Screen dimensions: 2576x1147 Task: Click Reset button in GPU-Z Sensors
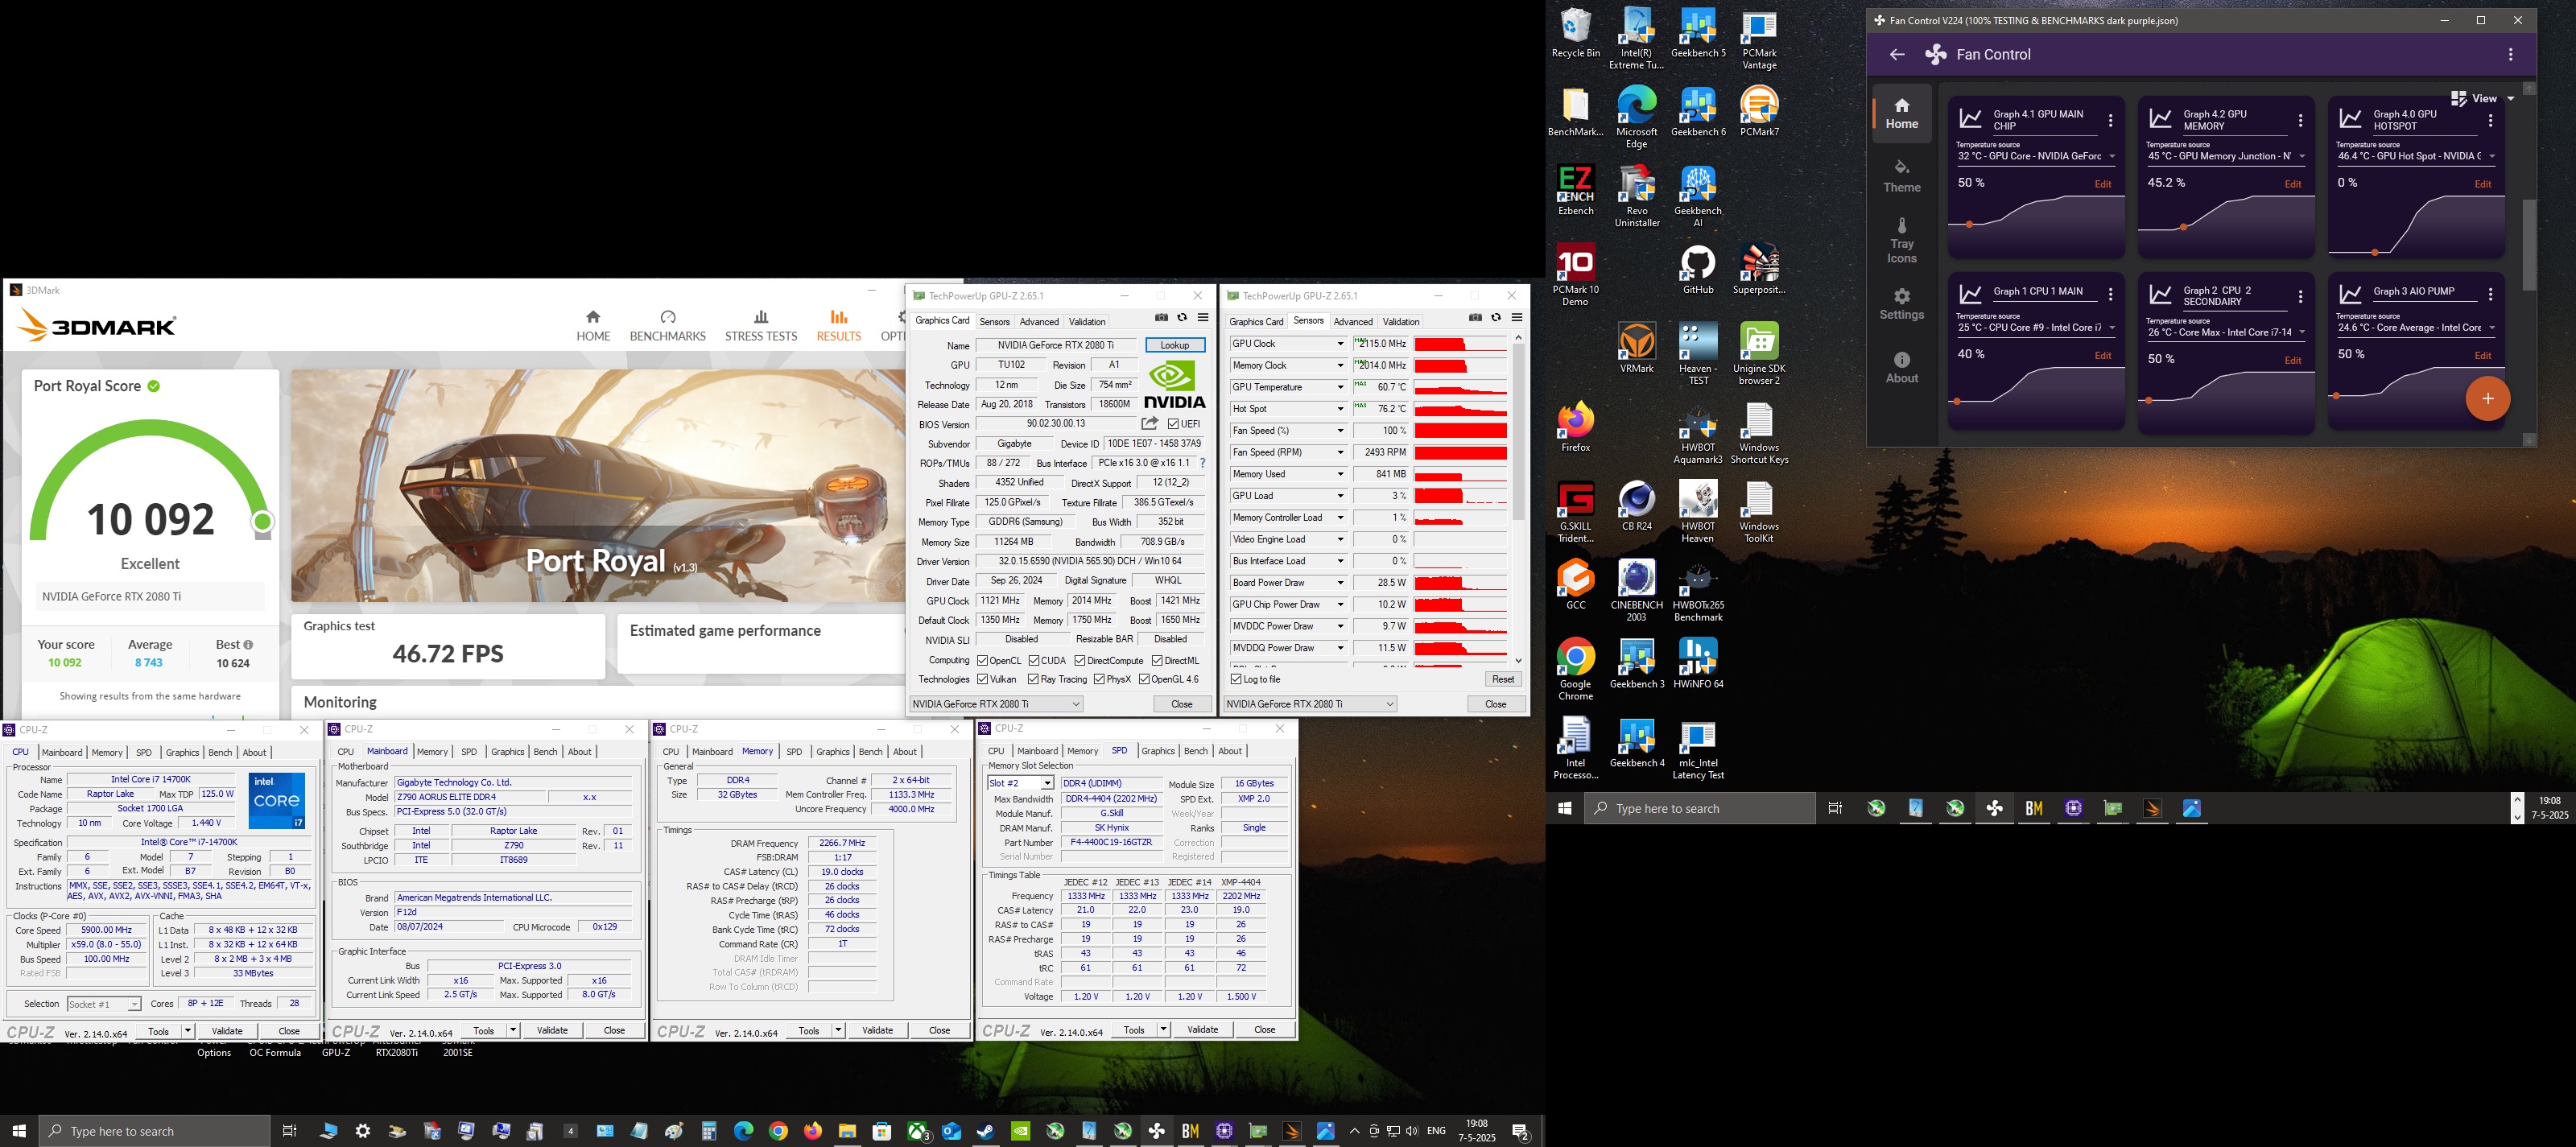coord(1503,679)
